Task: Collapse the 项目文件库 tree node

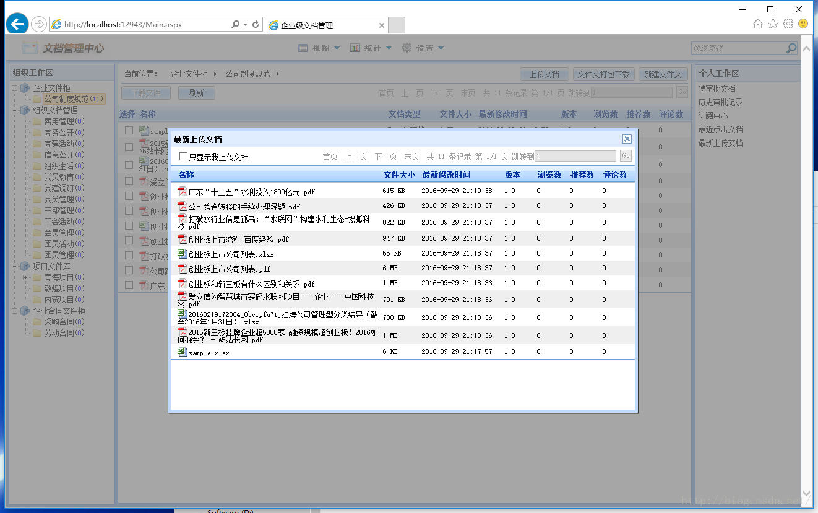Action: click(14, 266)
